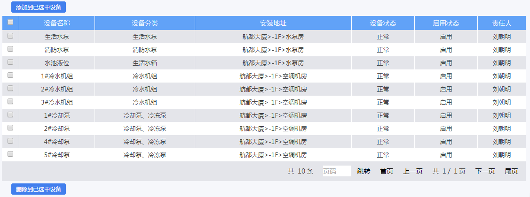
Task: Click the 设备名称 column header
Action: [x=57, y=23]
